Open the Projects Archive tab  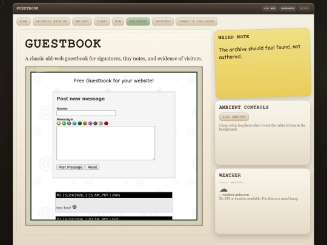click(x=51, y=21)
